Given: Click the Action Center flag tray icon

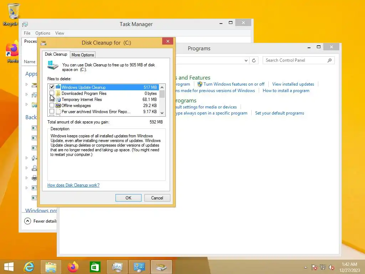Looking at the screenshot, I should (314, 267).
